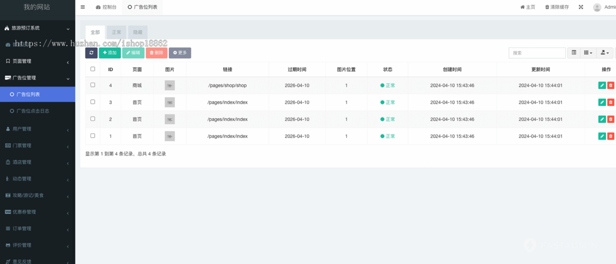Check the select-all checkbox in table header
The image size is (616, 264).
pos(93,69)
